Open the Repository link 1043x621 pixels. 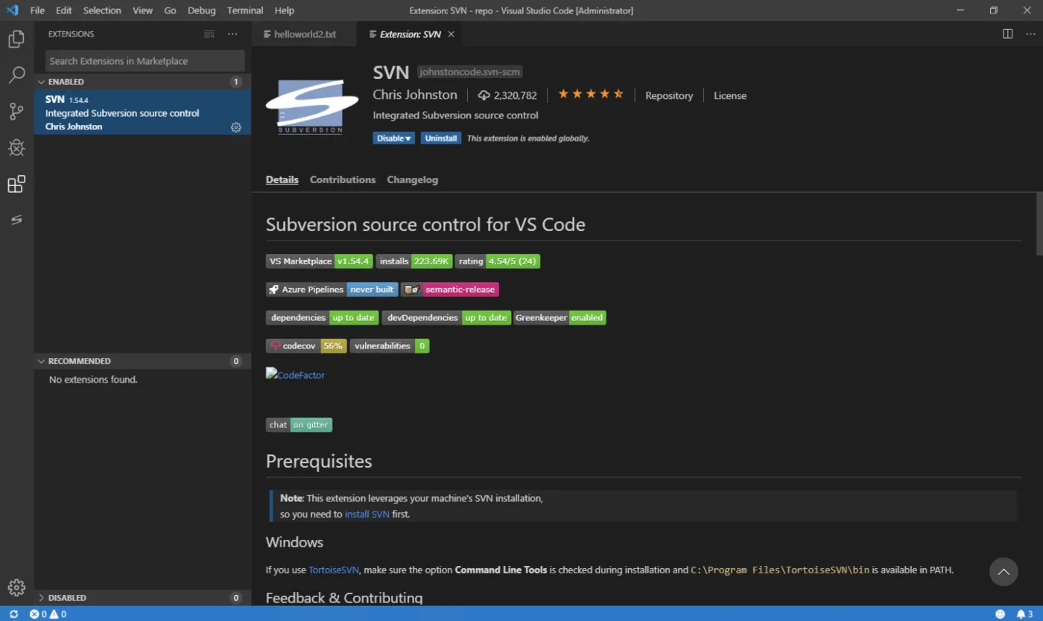pos(669,95)
